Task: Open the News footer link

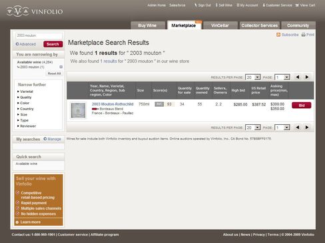Action: coord(245,234)
